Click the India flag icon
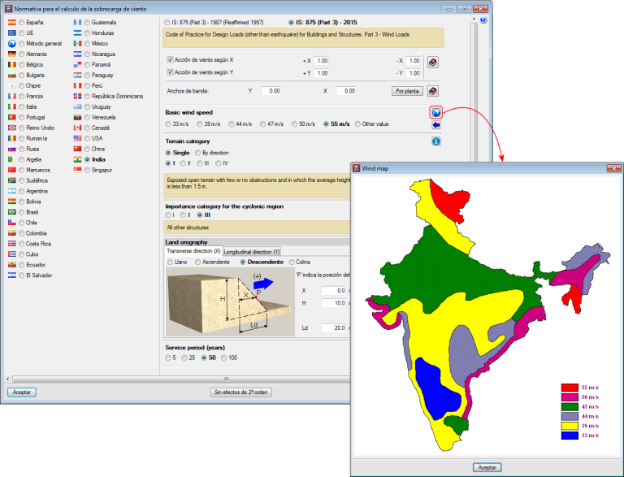Viewport: 624px width, 477px height. point(77,159)
